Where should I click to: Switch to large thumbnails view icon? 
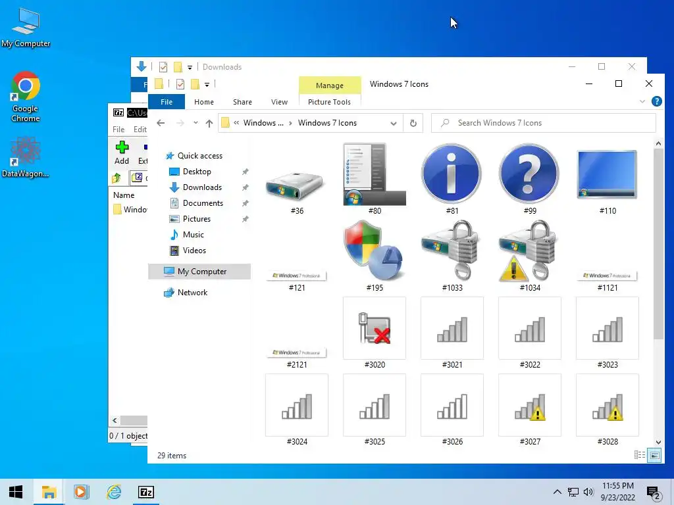point(654,455)
